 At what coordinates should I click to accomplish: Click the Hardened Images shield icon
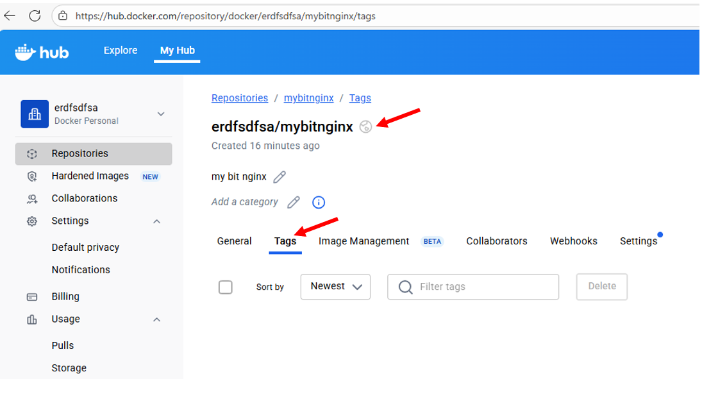tap(32, 176)
